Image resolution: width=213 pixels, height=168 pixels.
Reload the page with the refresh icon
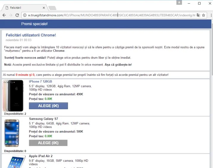[17, 15]
